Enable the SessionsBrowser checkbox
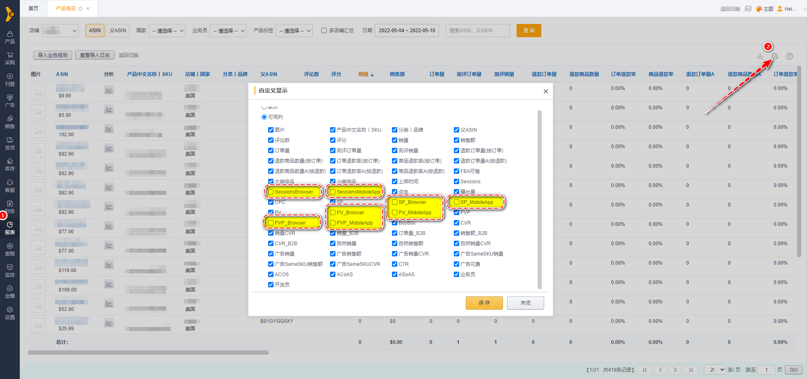 pos(271,192)
